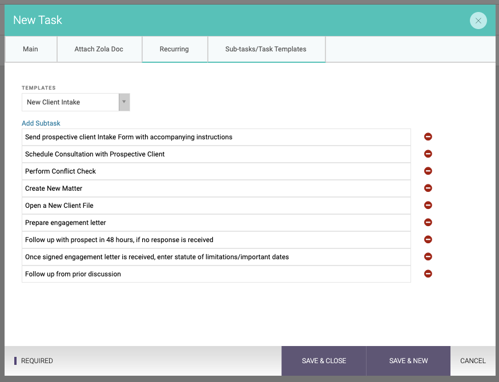Click the 'New Client Intake' template combo box
Image resolution: width=499 pixels, height=382 pixels.
[x=70, y=102]
